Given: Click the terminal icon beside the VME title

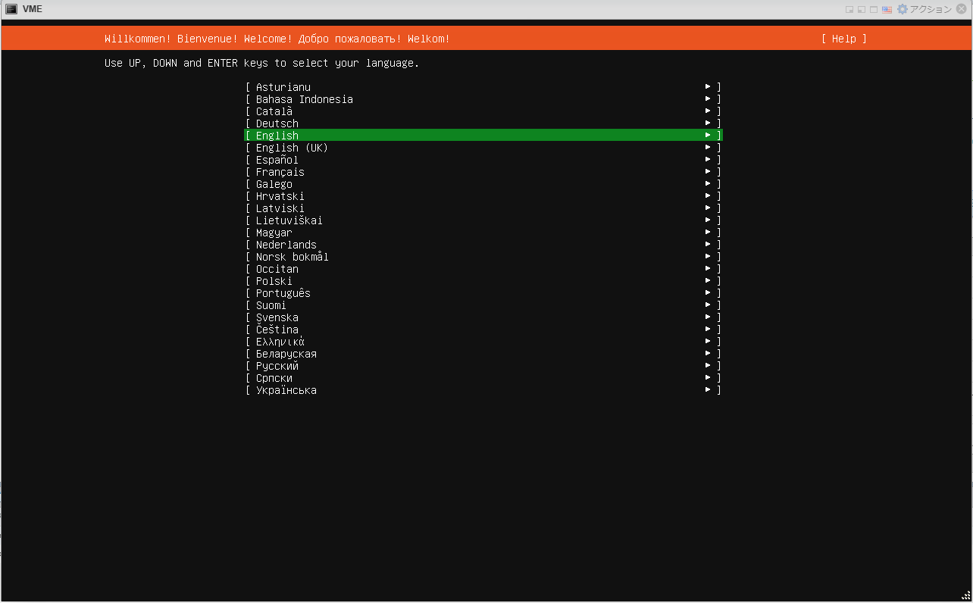Looking at the screenshot, I should (x=12, y=8).
